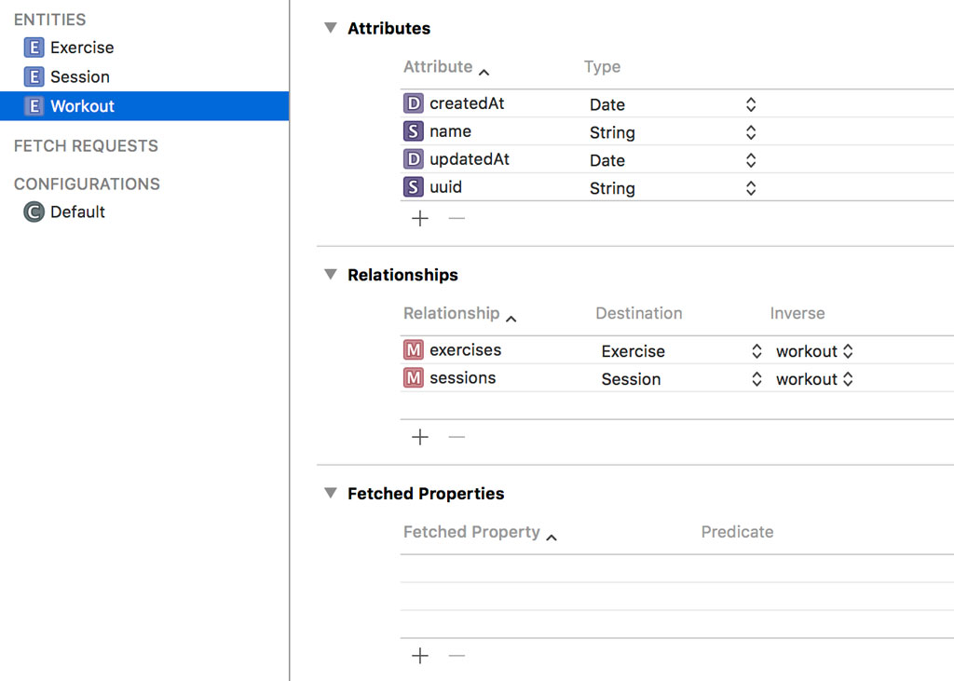Open type dropdown for updatedAt attribute
Image resolution: width=954 pixels, height=681 pixels.
tap(750, 160)
